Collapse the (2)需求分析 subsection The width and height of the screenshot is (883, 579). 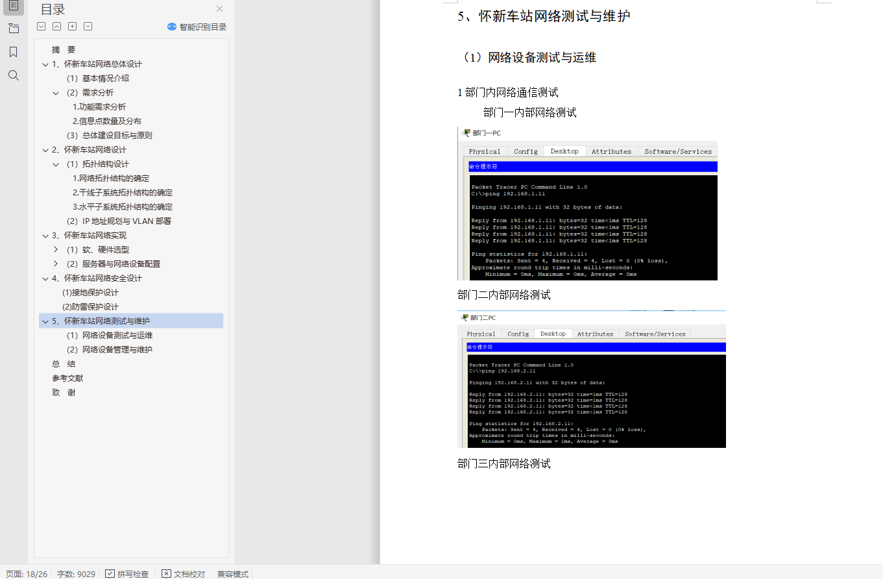(x=56, y=93)
